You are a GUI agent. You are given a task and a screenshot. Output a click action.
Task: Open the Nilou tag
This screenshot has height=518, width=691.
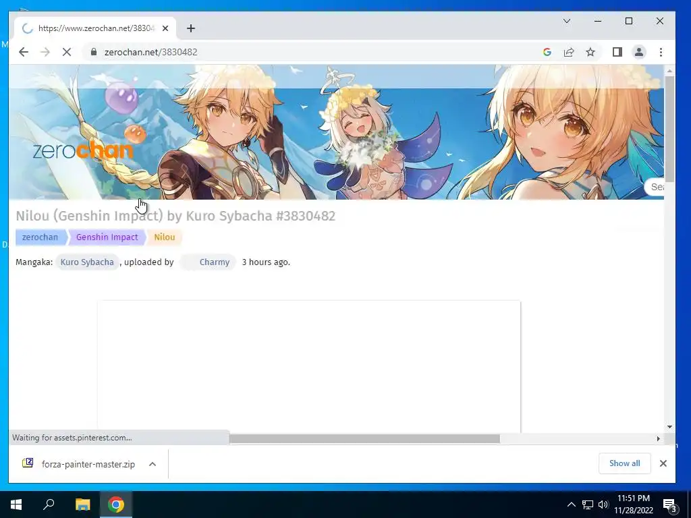click(x=165, y=237)
